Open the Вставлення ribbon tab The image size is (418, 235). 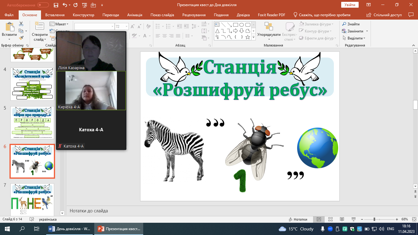point(55,15)
